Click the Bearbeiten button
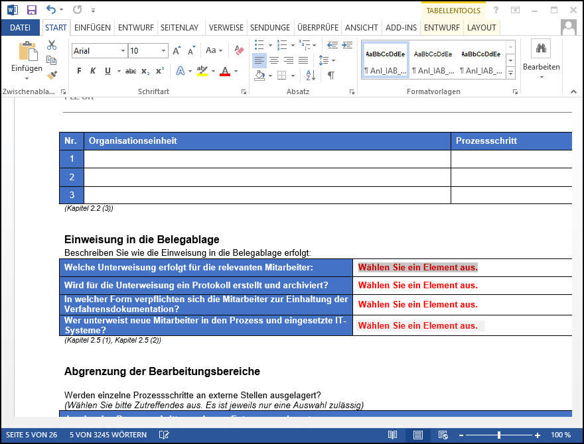This screenshot has width=584, height=444. tap(541, 58)
